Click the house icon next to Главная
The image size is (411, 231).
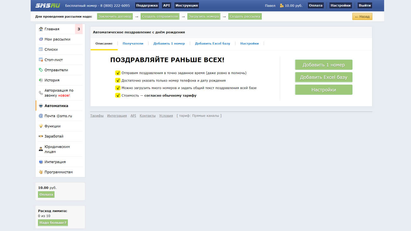[41, 29]
